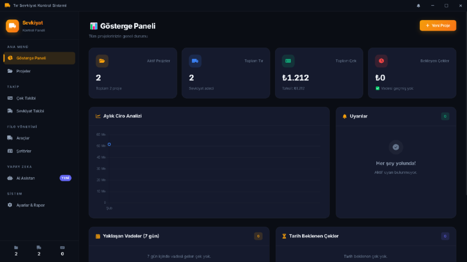
Task: Create a new project with Yeni Proje
Action: (438, 25)
